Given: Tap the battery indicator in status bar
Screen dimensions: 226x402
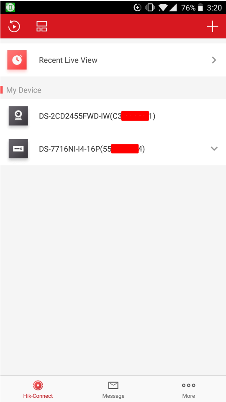Looking at the screenshot, I should (200, 8).
